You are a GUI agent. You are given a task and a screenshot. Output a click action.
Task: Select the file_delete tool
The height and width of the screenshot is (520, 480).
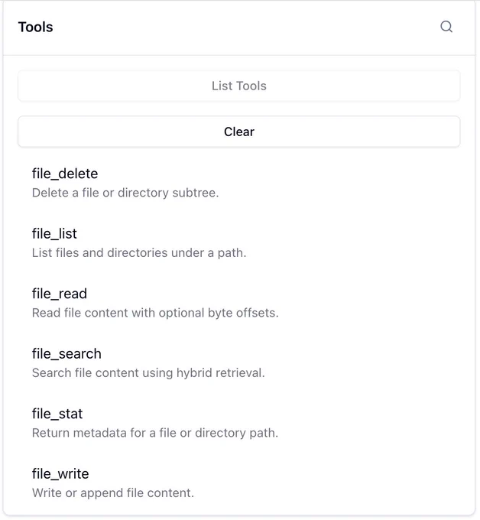tap(239, 183)
